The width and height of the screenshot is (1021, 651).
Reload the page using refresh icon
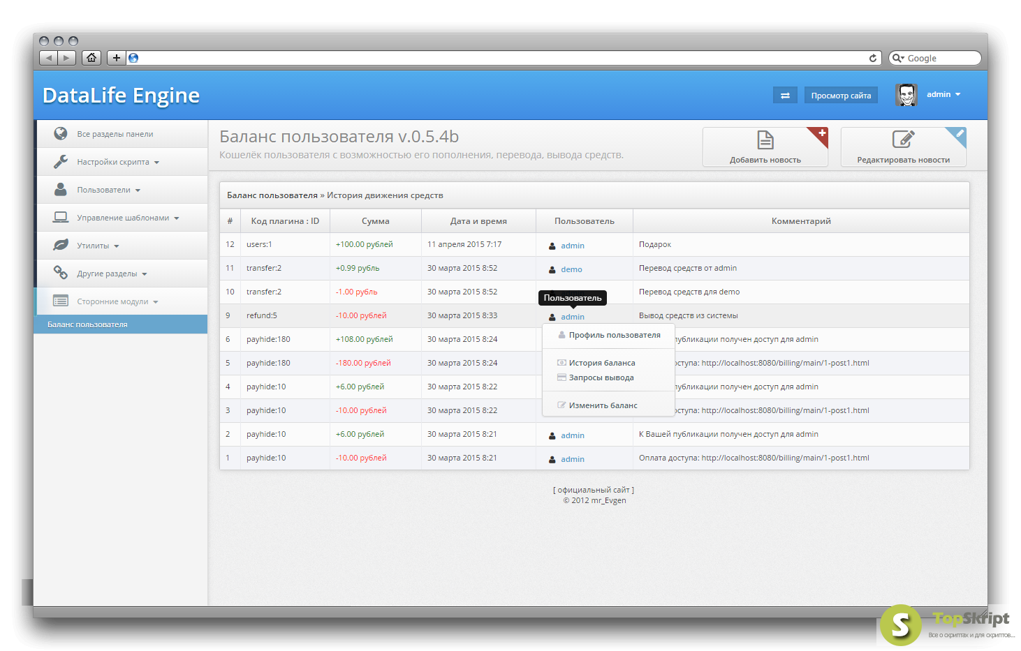(x=873, y=58)
